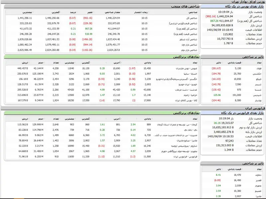266x199 pixels.
Task: Click the market value 54,195,935.828 B
Action: (222, 25)
